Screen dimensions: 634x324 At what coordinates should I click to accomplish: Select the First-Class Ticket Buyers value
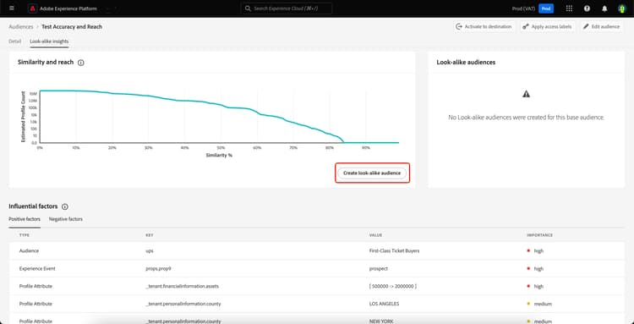(x=394, y=250)
